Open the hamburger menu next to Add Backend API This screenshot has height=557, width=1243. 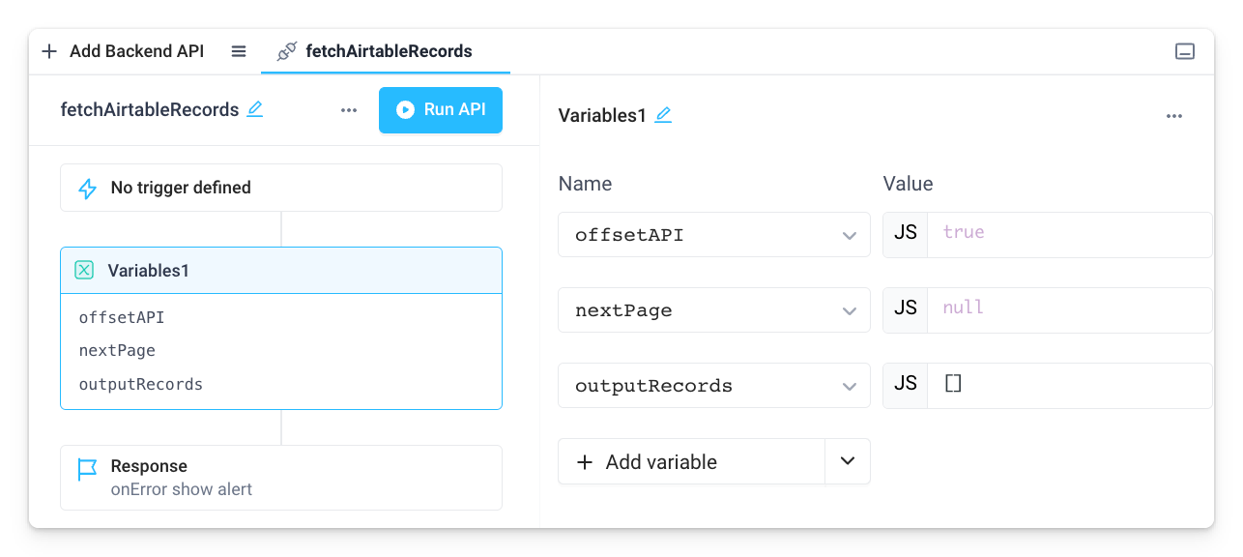click(x=238, y=51)
